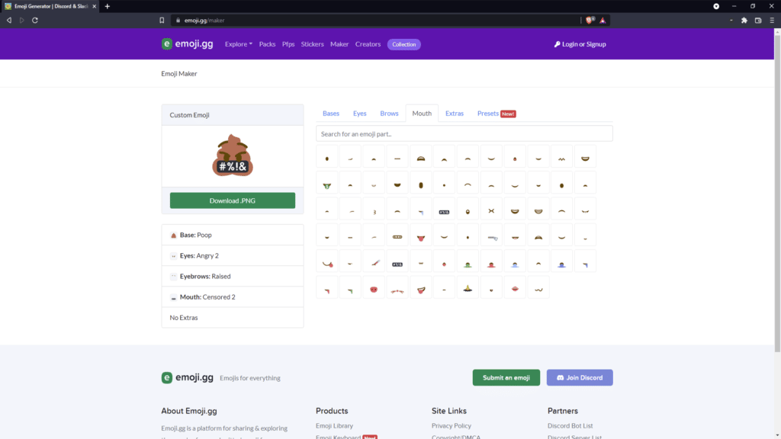Click the Eyebrows: Raised row
The width and height of the screenshot is (781, 439).
(x=233, y=276)
